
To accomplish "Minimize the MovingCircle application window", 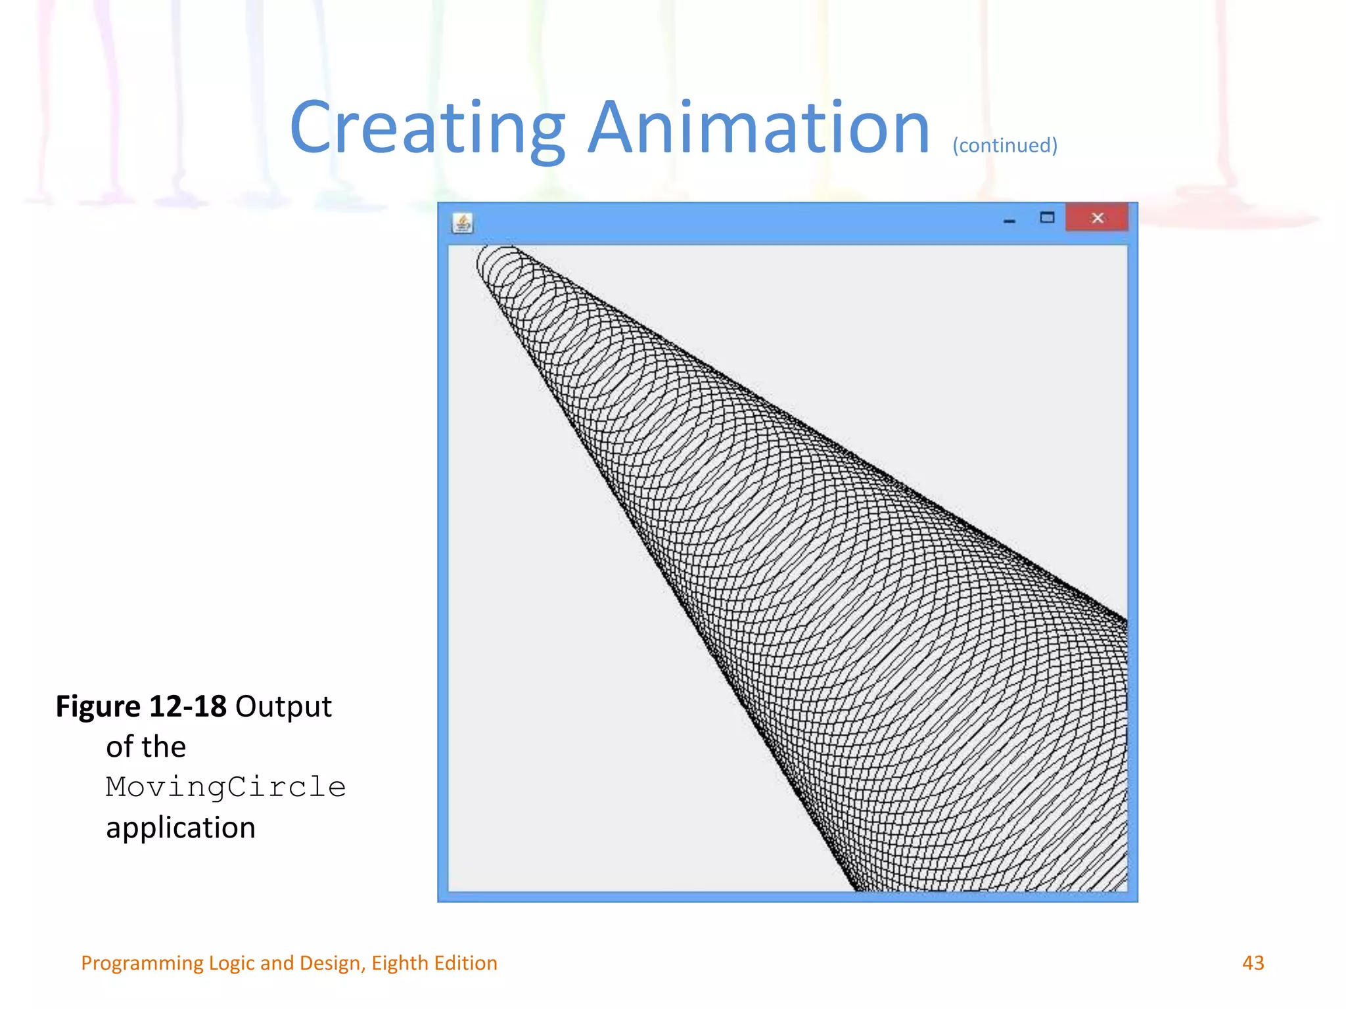I will click(1009, 220).
